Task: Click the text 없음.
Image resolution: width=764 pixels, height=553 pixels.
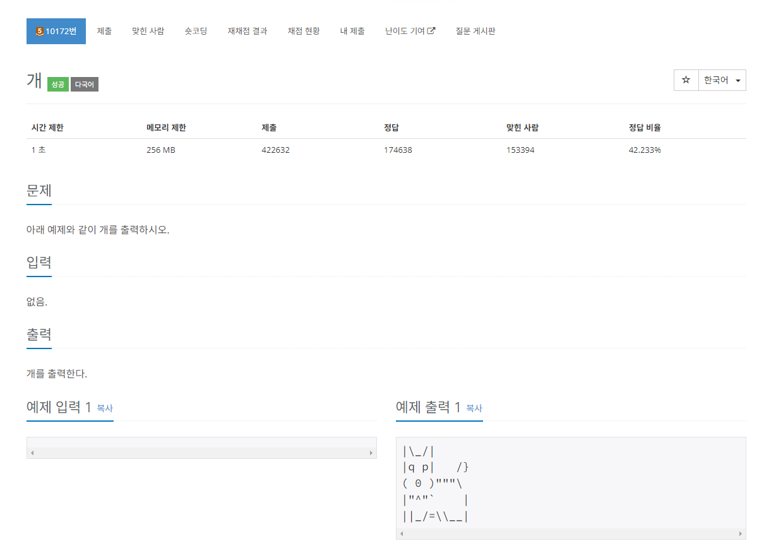Action: coord(37,302)
